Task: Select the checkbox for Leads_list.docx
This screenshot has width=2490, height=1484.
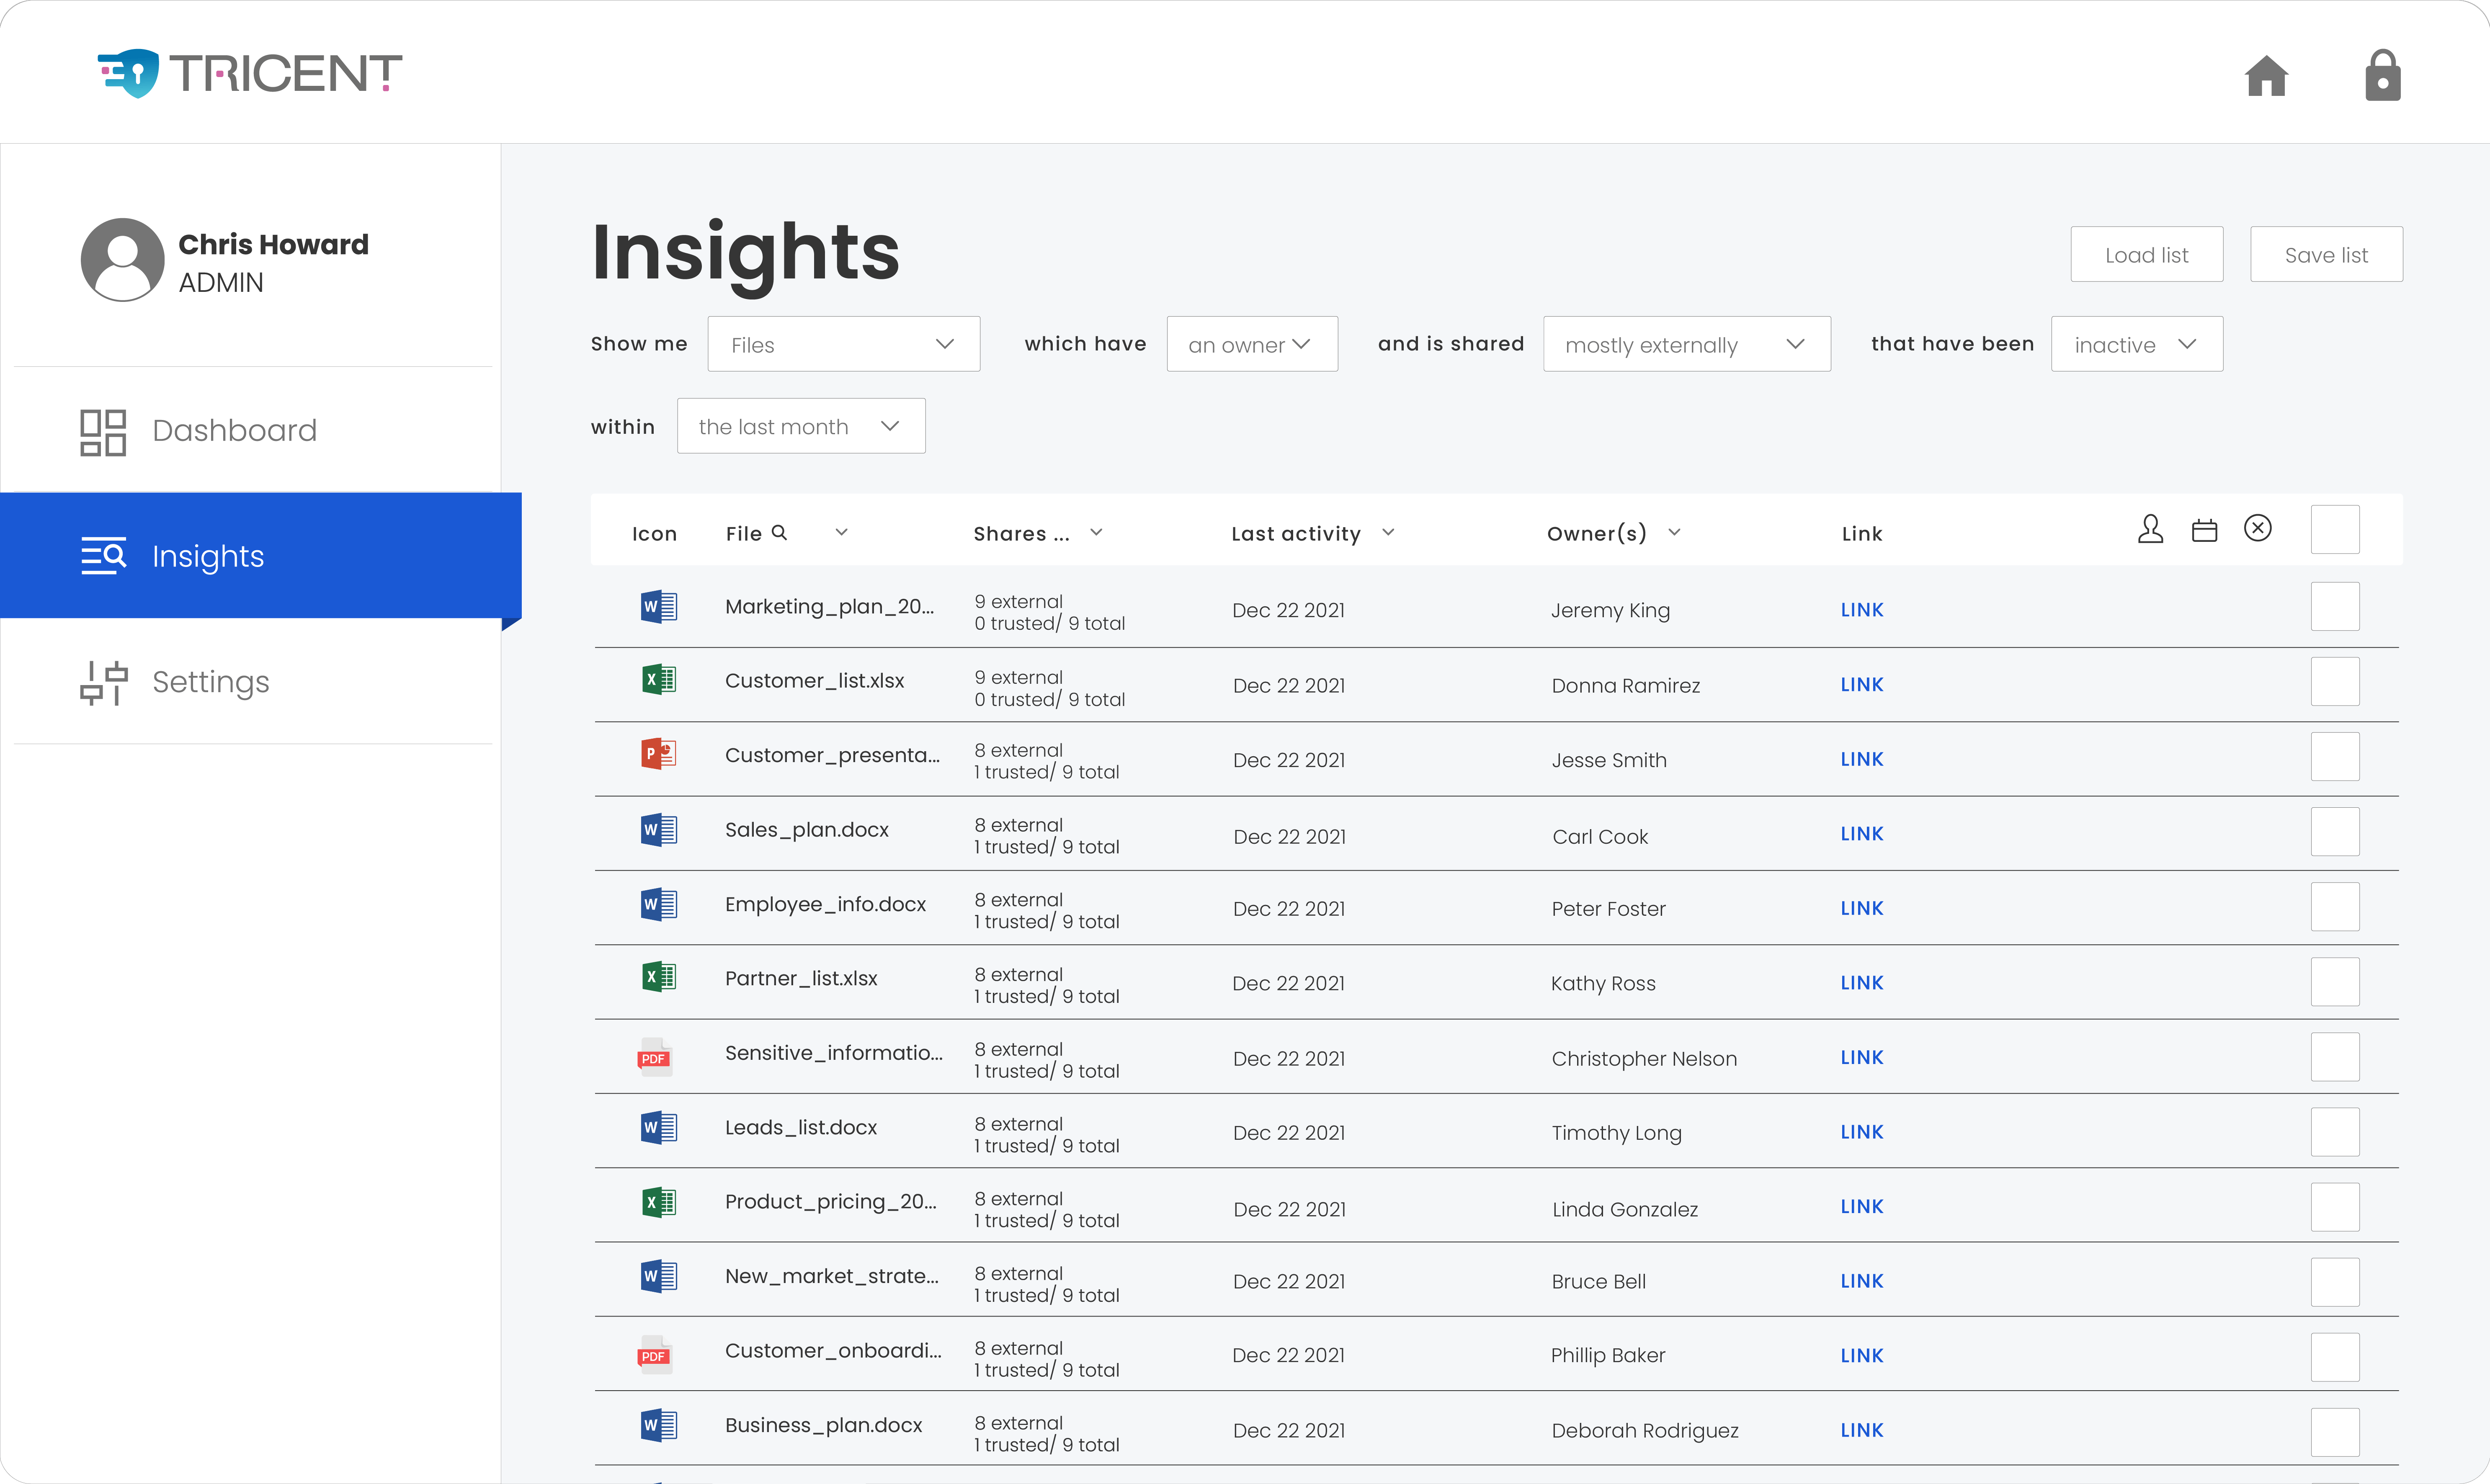Action: pyautogui.click(x=2335, y=1132)
